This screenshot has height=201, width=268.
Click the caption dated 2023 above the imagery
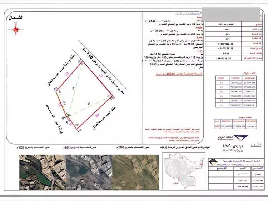[33, 147]
